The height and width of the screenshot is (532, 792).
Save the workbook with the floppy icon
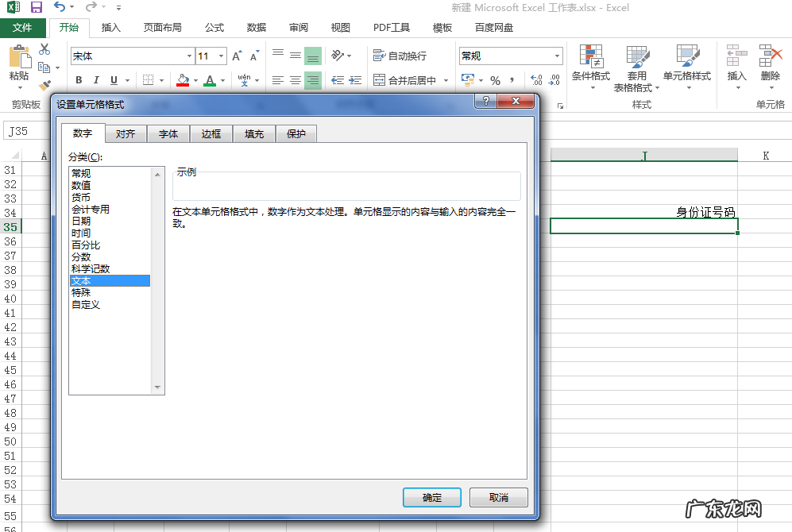click(x=37, y=7)
